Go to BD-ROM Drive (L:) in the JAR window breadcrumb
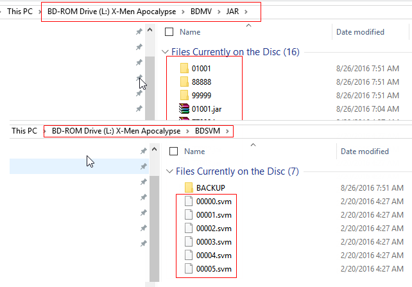The height and width of the screenshot is (287, 412). pos(112,12)
